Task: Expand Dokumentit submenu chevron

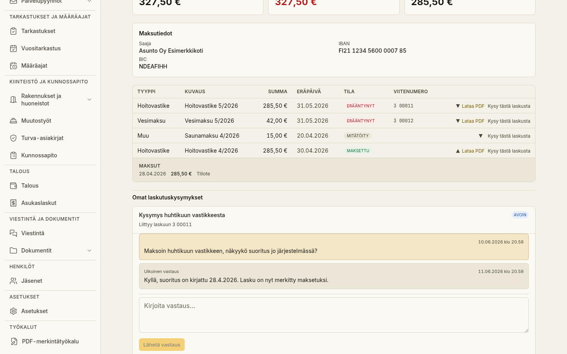Action: coord(89,251)
